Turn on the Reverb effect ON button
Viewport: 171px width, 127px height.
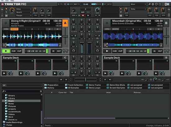coord(42,15)
